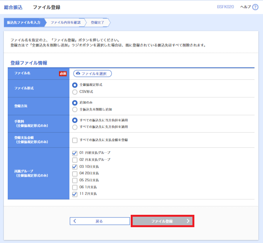Check 06 1月支払 checkbox
This screenshot has width=263, height=243.
coord(75,187)
